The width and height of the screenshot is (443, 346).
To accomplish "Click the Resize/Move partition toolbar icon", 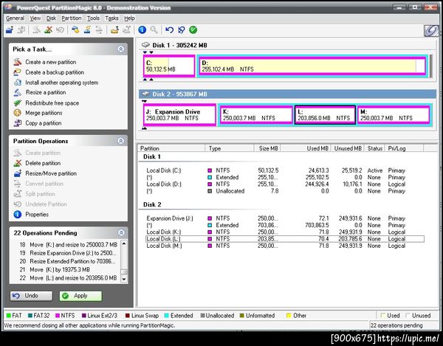I will (x=10, y=30).
